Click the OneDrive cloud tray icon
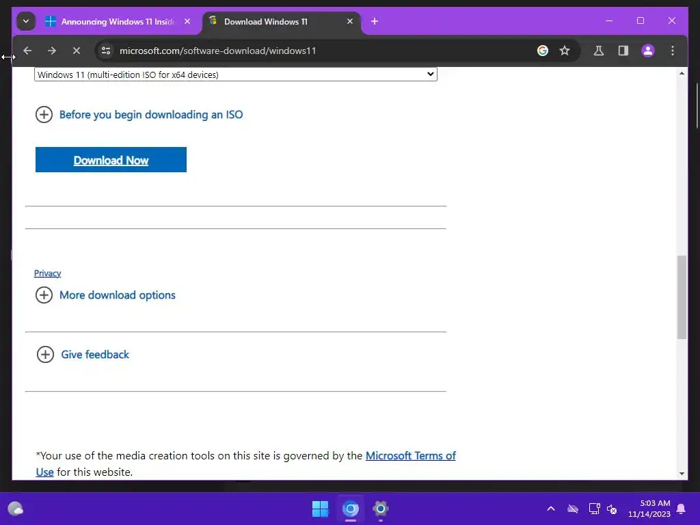Viewport: 700px width, 525px height. [573, 509]
